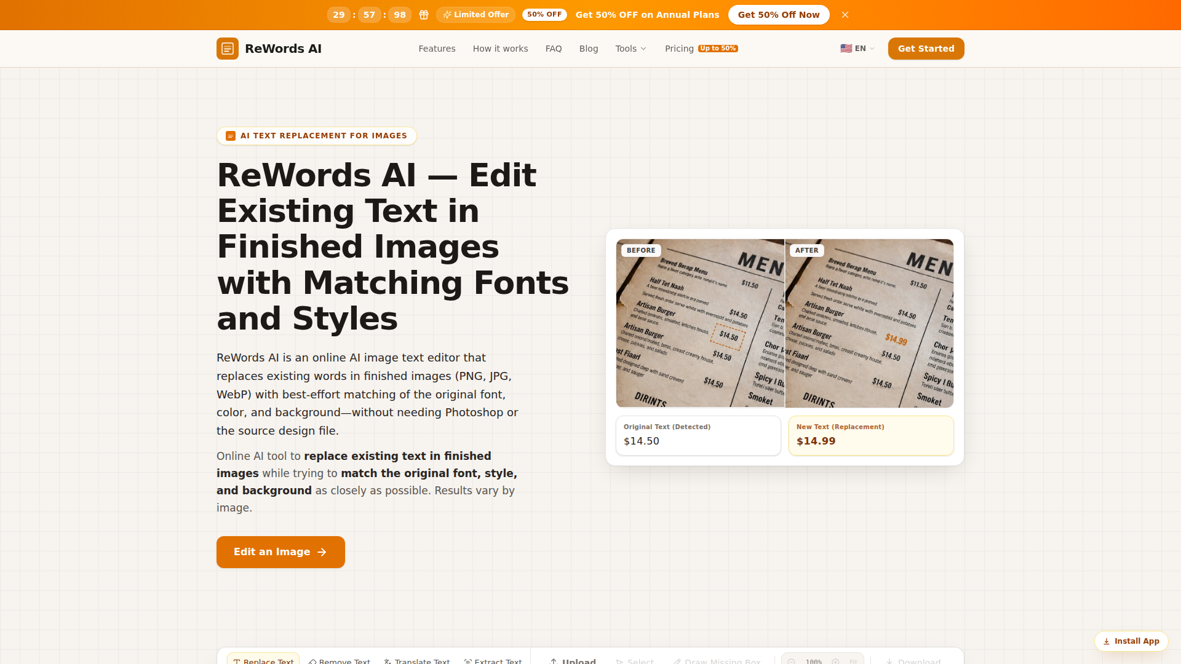Select the Remove Text tab
Viewport: 1181px width, 664px height.
340,659
